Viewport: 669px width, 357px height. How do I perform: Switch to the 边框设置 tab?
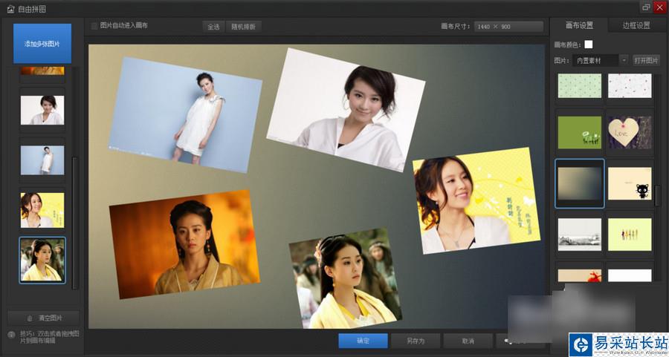pyautogui.click(x=636, y=25)
